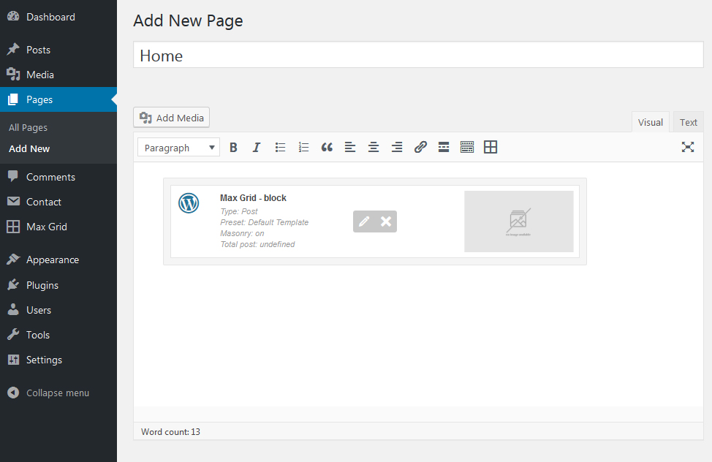Toggle italic formatting in editor toolbar

click(x=257, y=147)
